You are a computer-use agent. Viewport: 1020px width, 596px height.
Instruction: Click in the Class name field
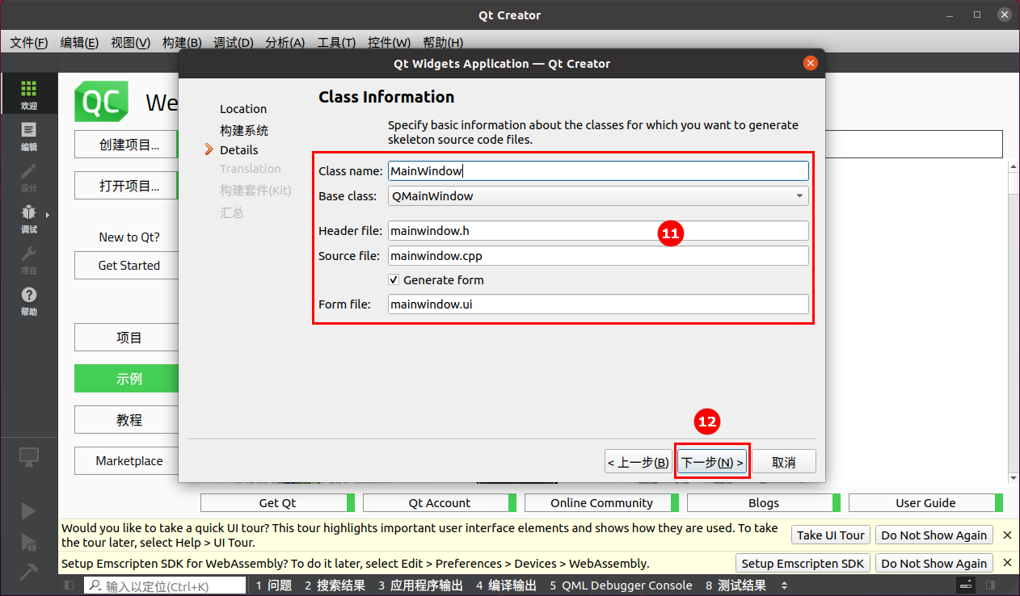pyautogui.click(x=598, y=170)
